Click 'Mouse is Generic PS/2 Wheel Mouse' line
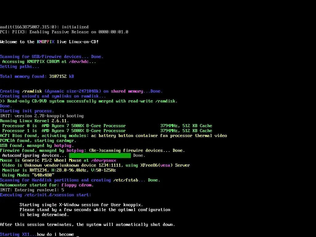 pos(58,160)
